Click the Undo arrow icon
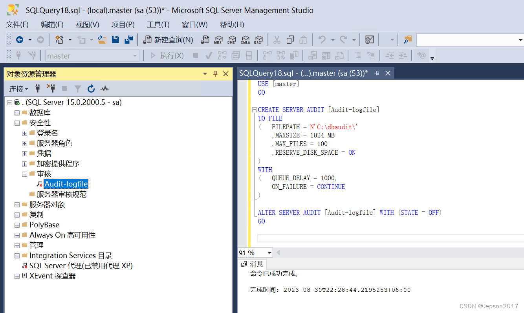Viewport: 524px width, 313px height. click(x=322, y=40)
